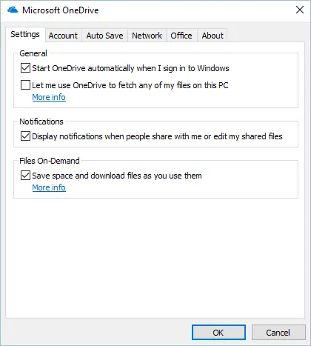
Task: Show the About tab
Action: click(x=213, y=36)
